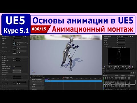137x103 pixels.
Task: Use selected asset for Preview Base Pose
Action: 18,84
